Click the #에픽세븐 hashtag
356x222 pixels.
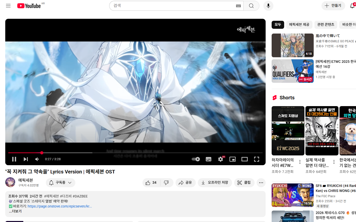[x=52, y=196]
